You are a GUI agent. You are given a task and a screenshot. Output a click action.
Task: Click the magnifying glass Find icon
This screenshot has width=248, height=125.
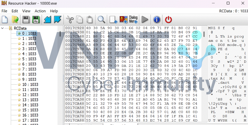pyautogui.click(x=101, y=19)
